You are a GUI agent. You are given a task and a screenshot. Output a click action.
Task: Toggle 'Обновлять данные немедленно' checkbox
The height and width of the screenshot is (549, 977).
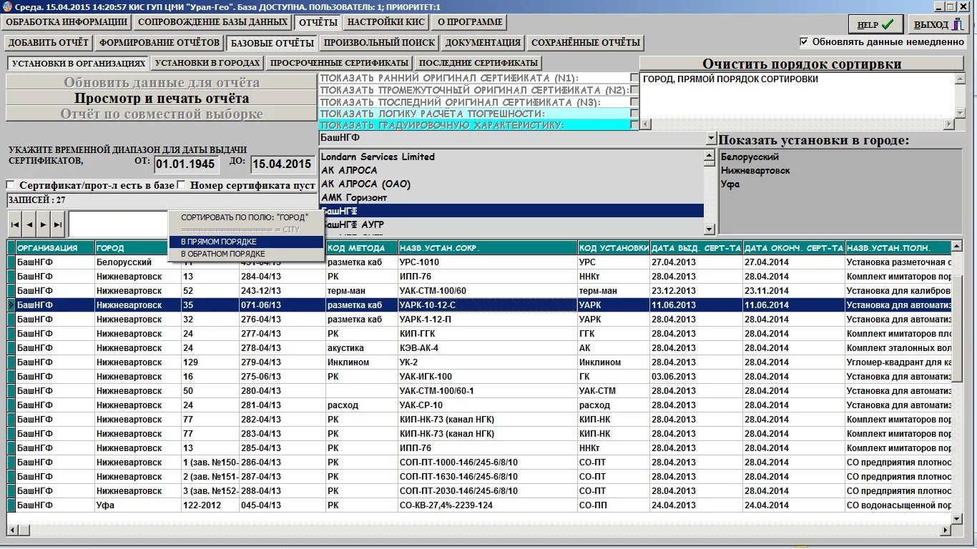tap(804, 41)
